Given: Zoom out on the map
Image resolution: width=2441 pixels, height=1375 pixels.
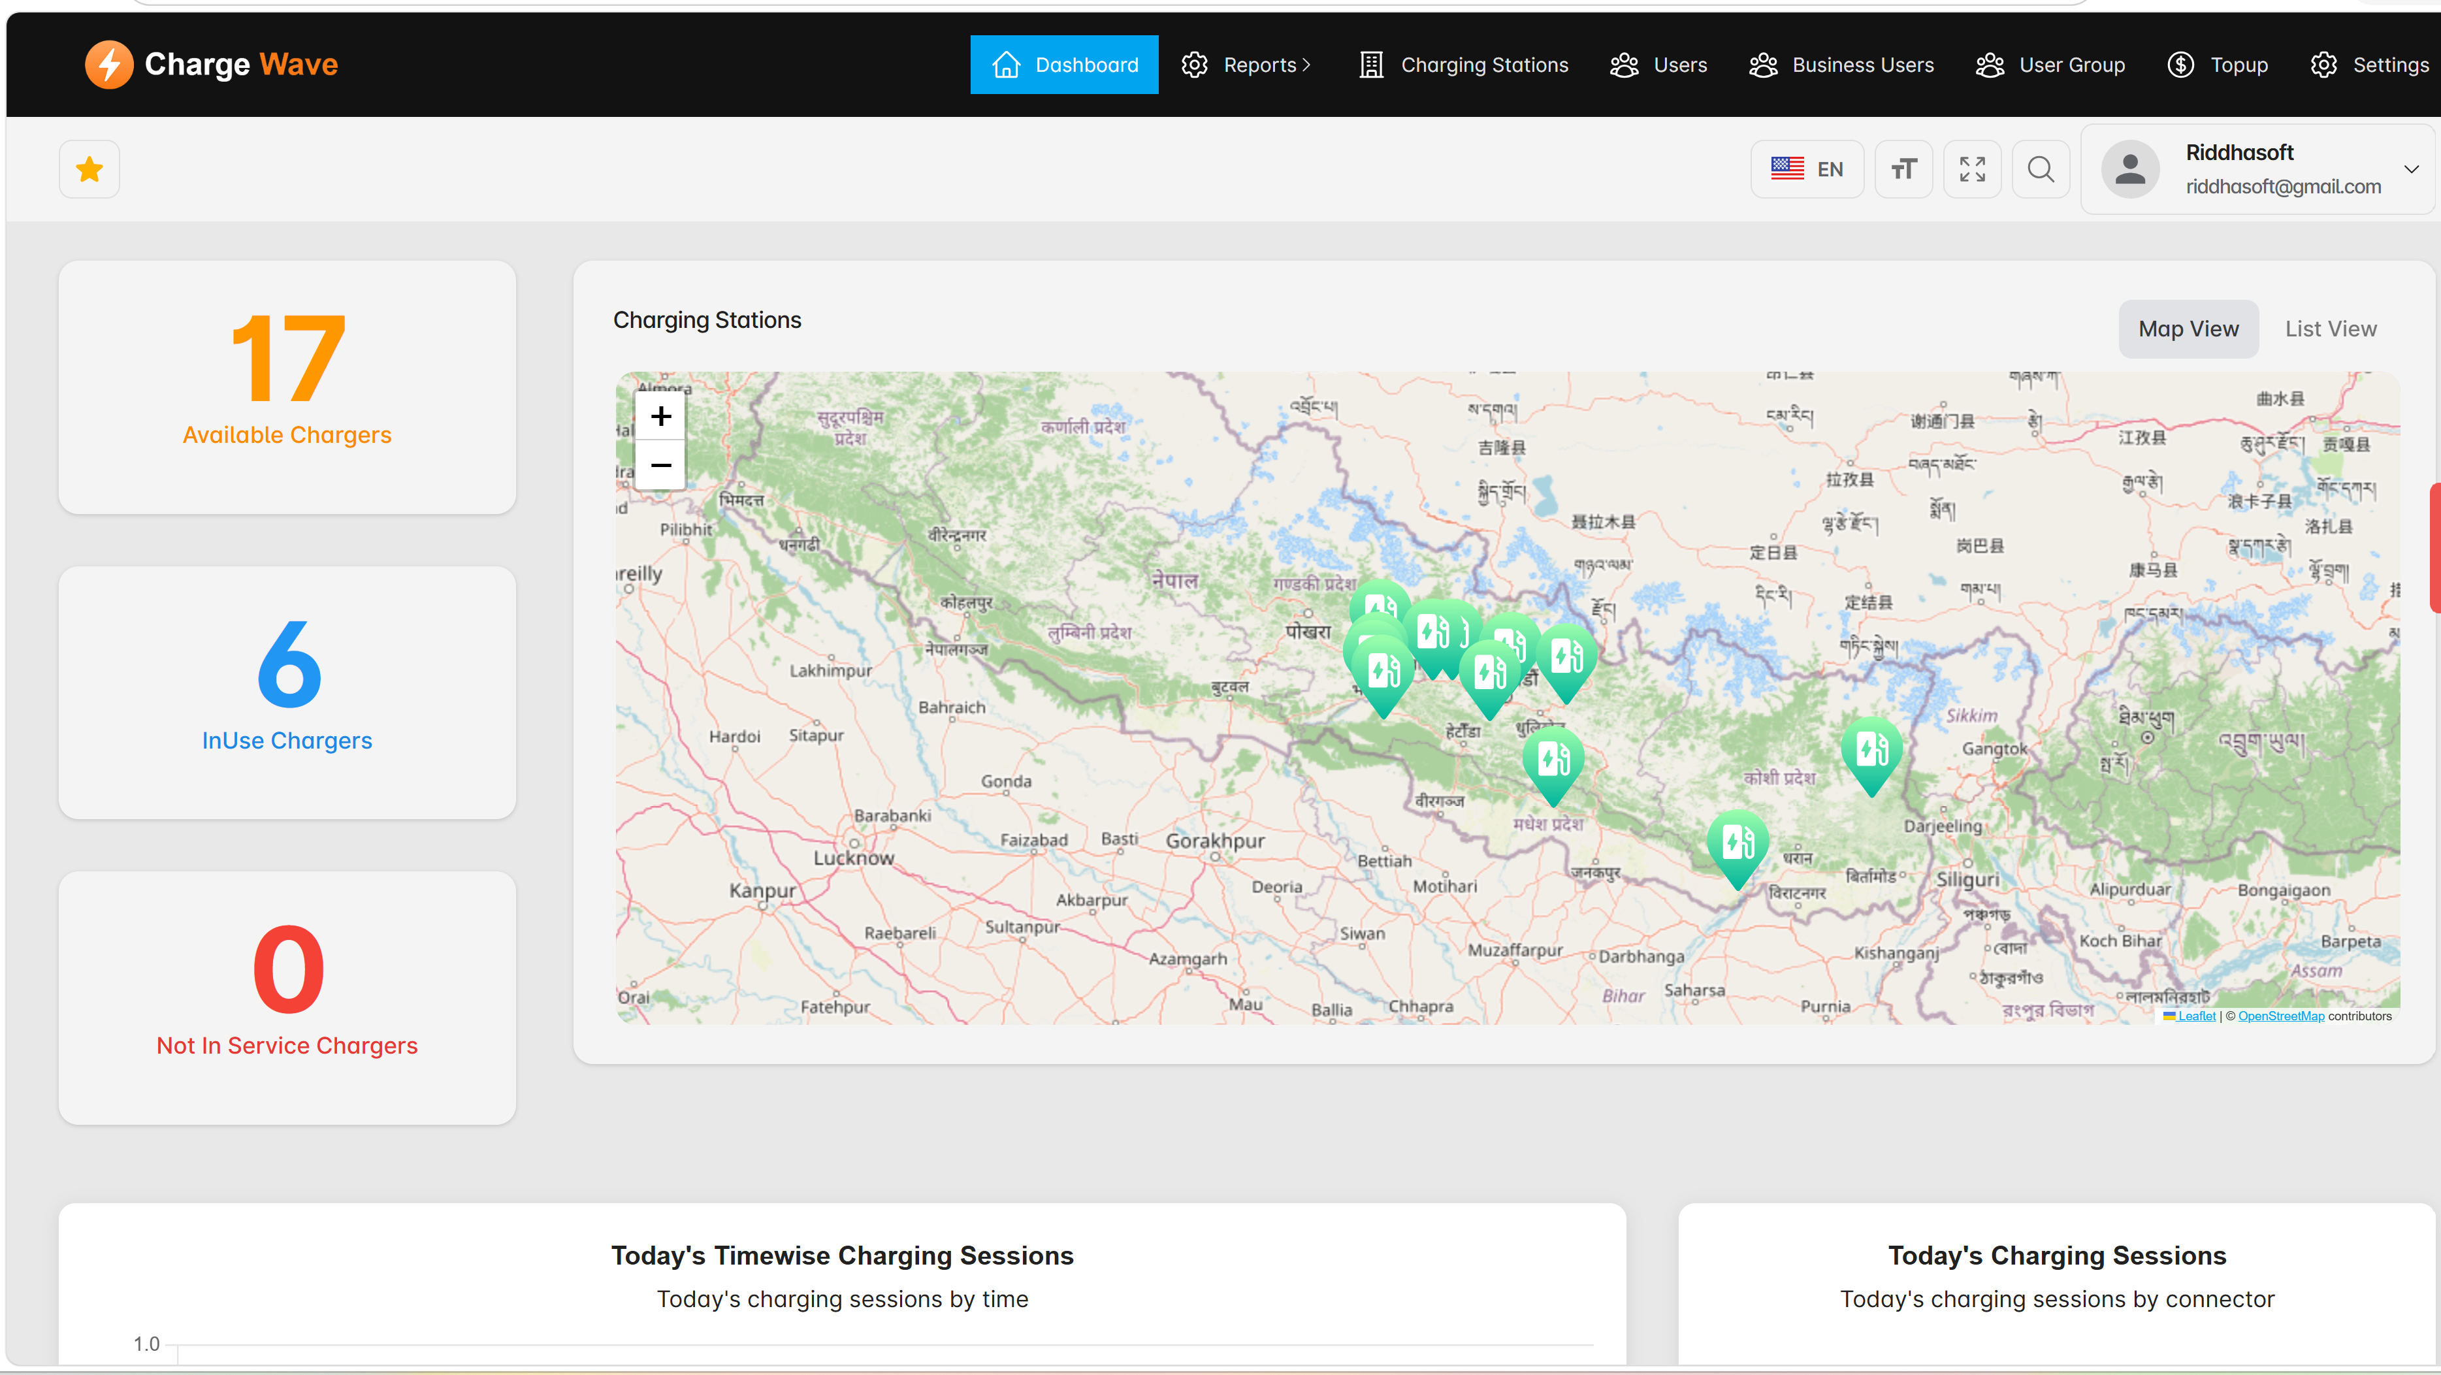Looking at the screenshot, I should (x=660, y=465).
